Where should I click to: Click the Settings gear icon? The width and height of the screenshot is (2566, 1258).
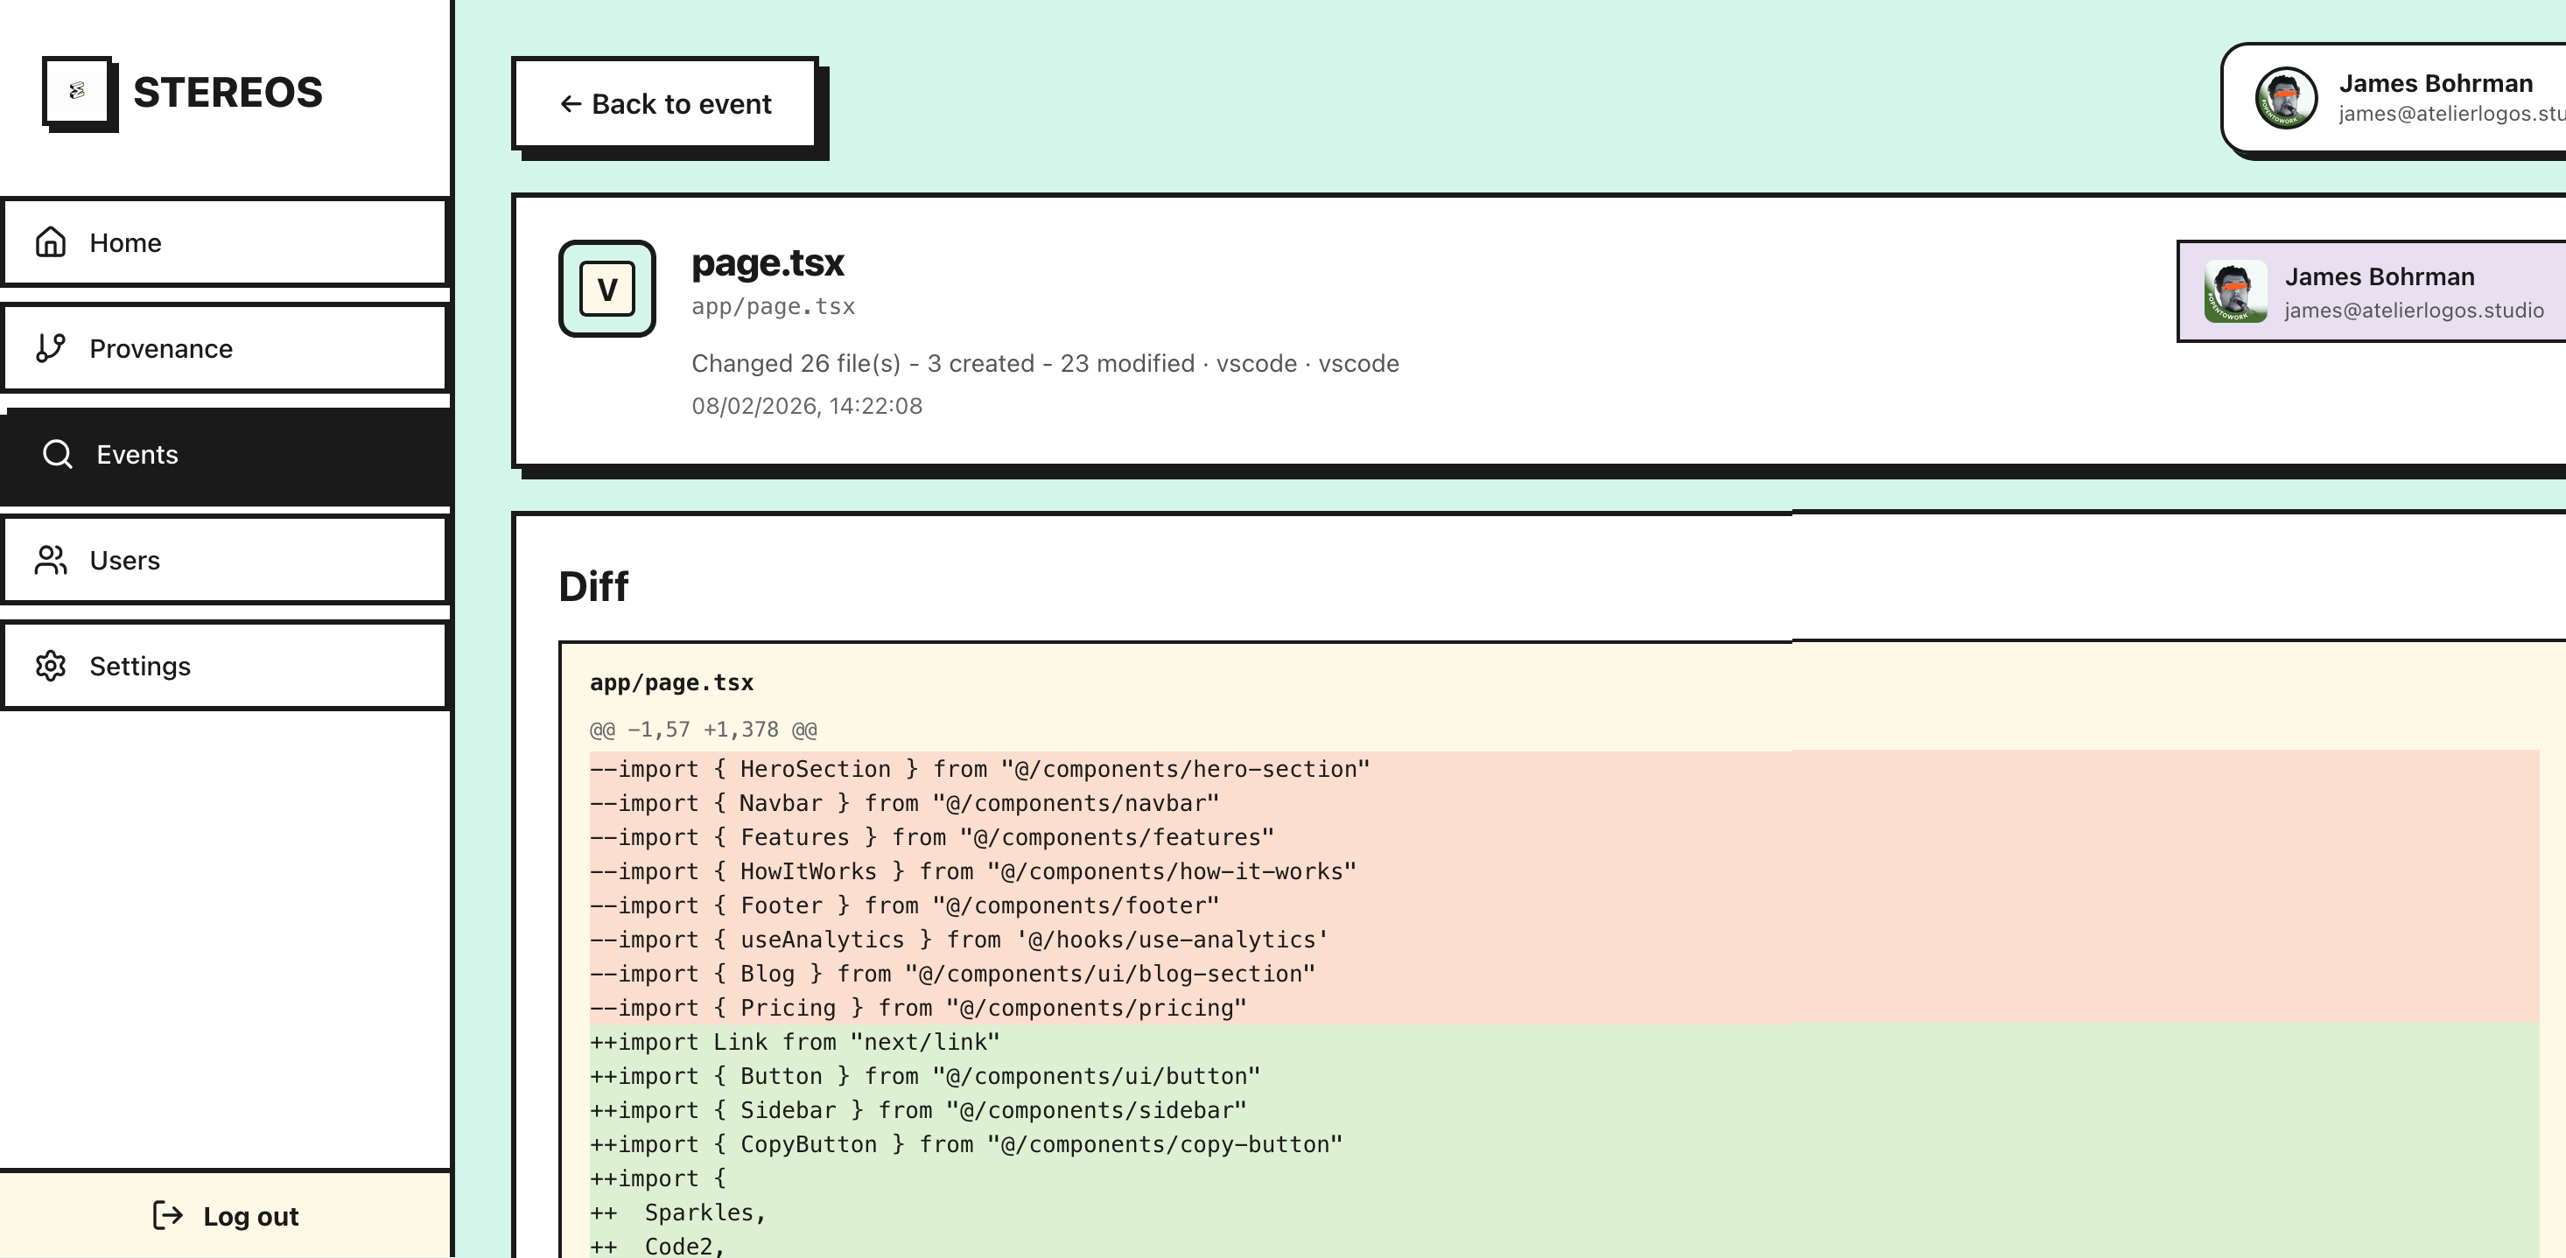(51, 666)
